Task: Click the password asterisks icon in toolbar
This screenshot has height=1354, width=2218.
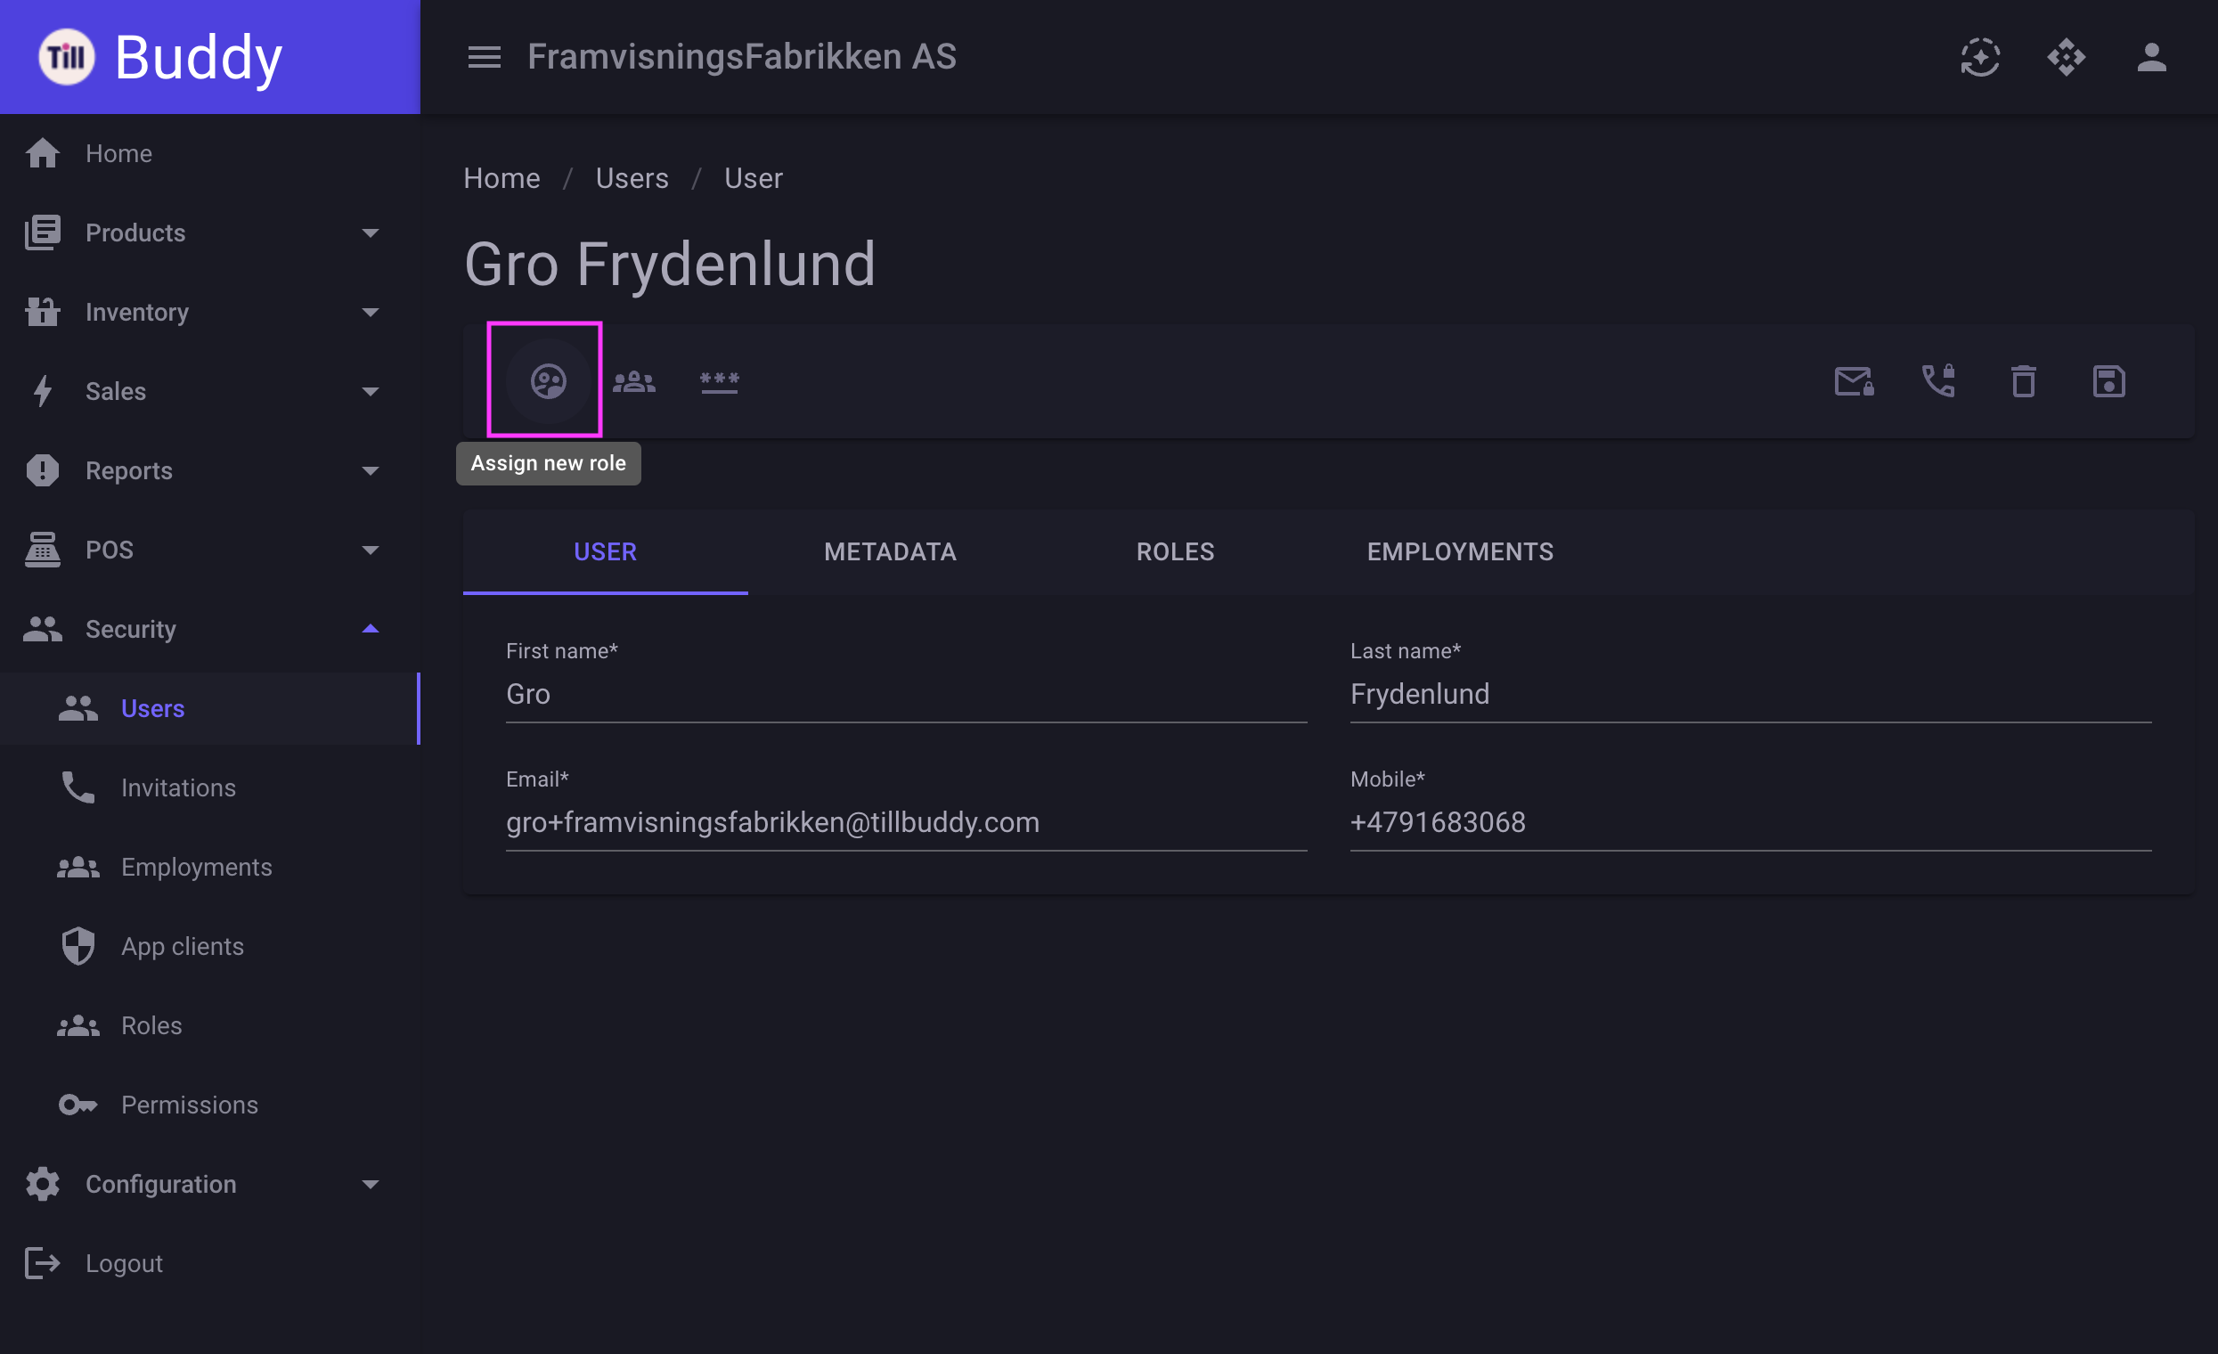Action: click(719, 381)
